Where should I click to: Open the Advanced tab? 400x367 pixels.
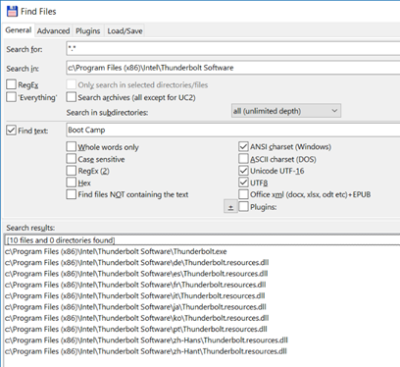53,30
